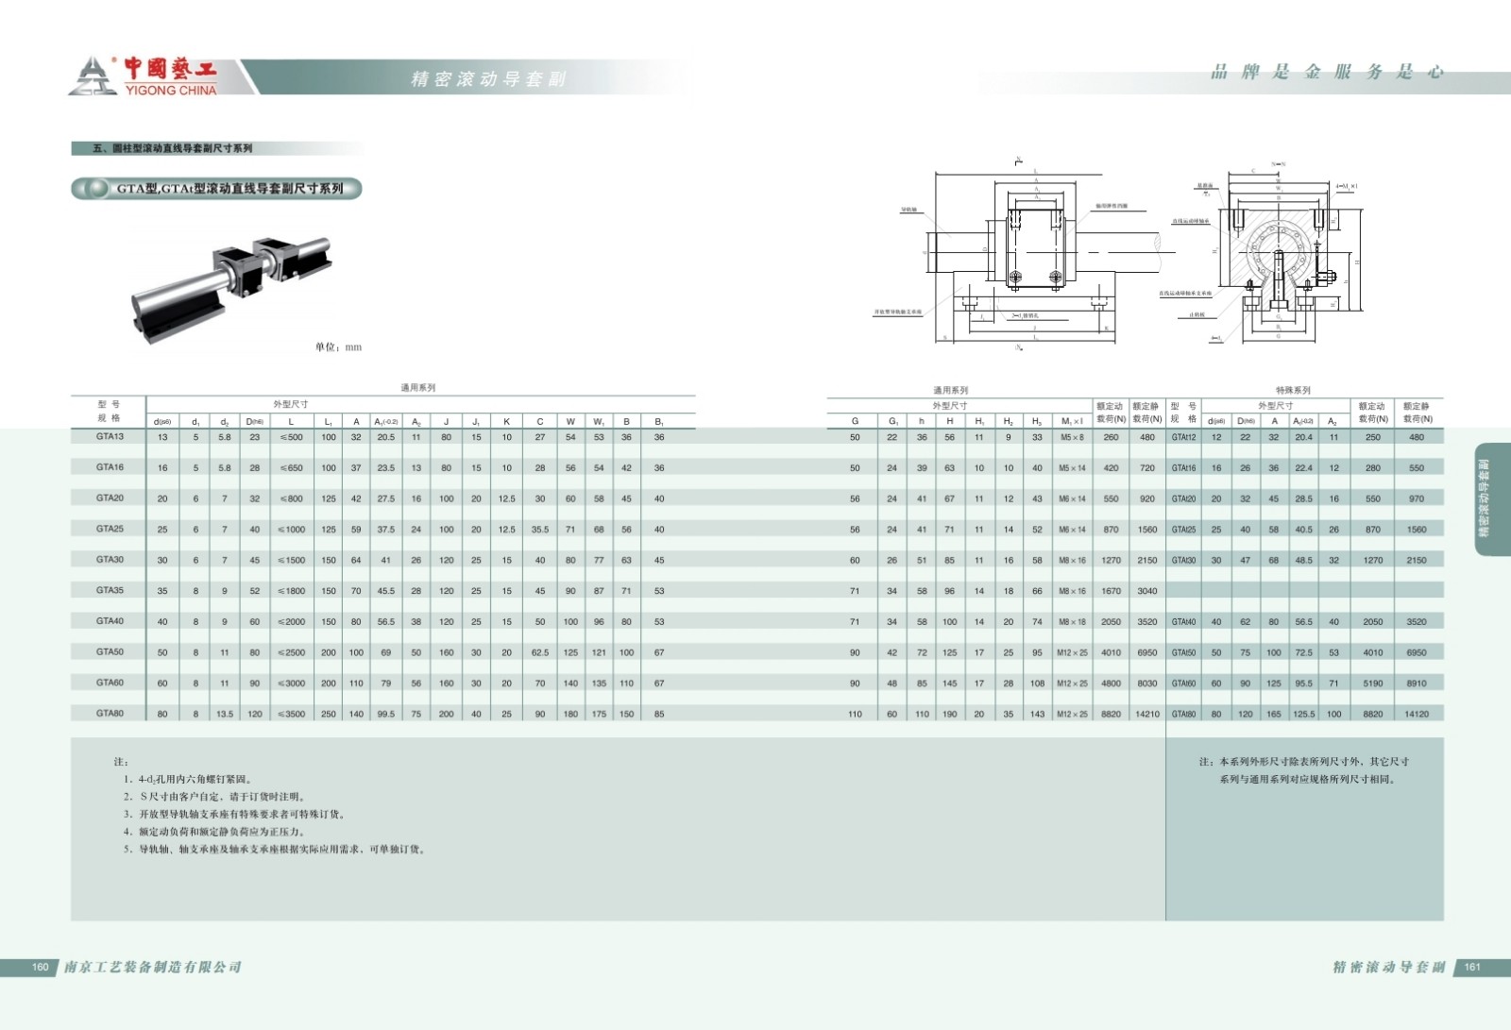This screenshot has width=1511, height=1030.
Task: Click the 单位：mm unit label
Action: pyautogui.click(x=338, y=347)
